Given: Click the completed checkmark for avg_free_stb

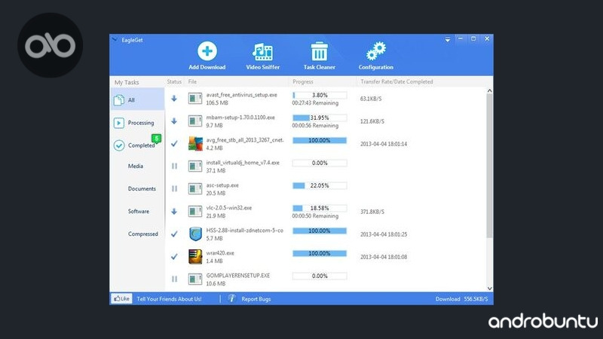Looking at the screenshot, I should [174, 144].
